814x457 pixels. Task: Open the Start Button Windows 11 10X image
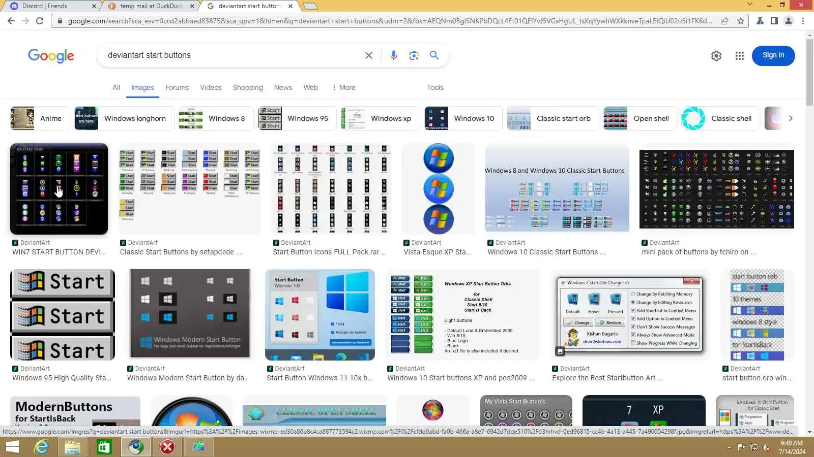(x=320, y=315)
